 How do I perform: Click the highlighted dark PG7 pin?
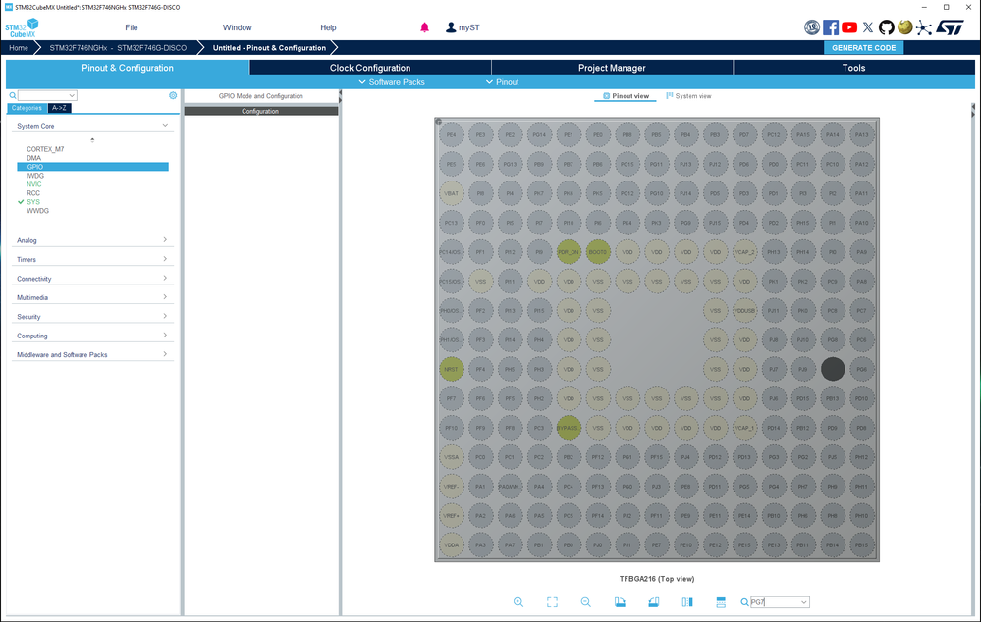832,369
